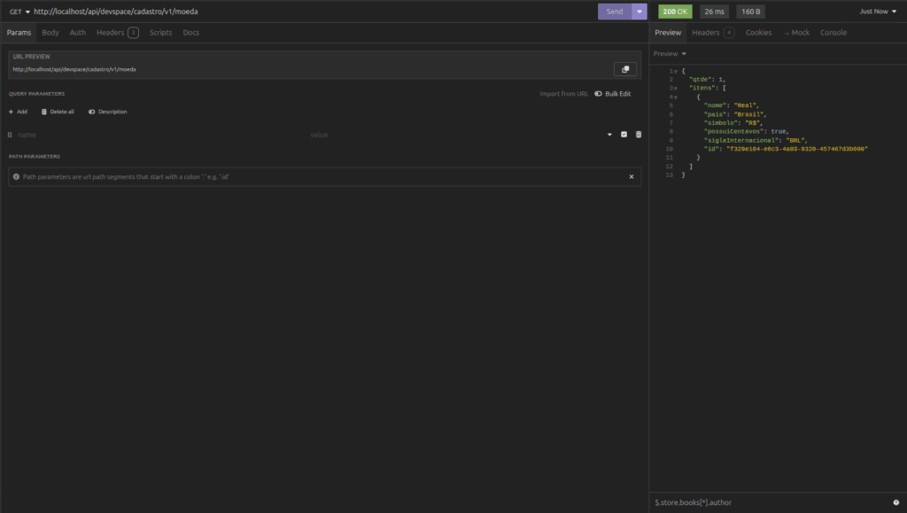Open the response Headers tab with 4 badge
The height and width of the screenshot is (513, 907).
tap(713, 33)
